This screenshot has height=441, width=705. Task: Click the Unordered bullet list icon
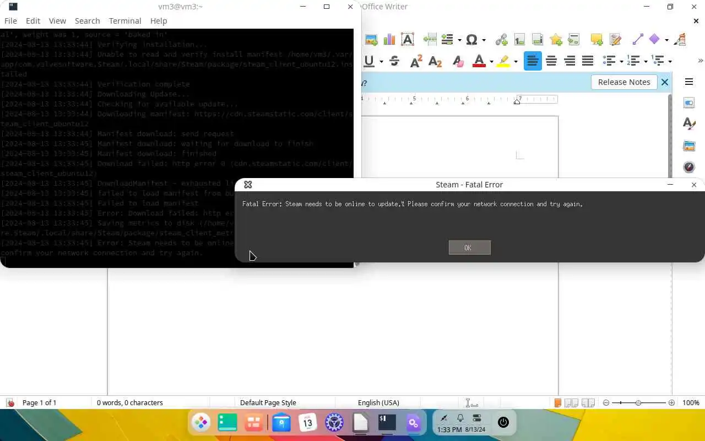609,61
